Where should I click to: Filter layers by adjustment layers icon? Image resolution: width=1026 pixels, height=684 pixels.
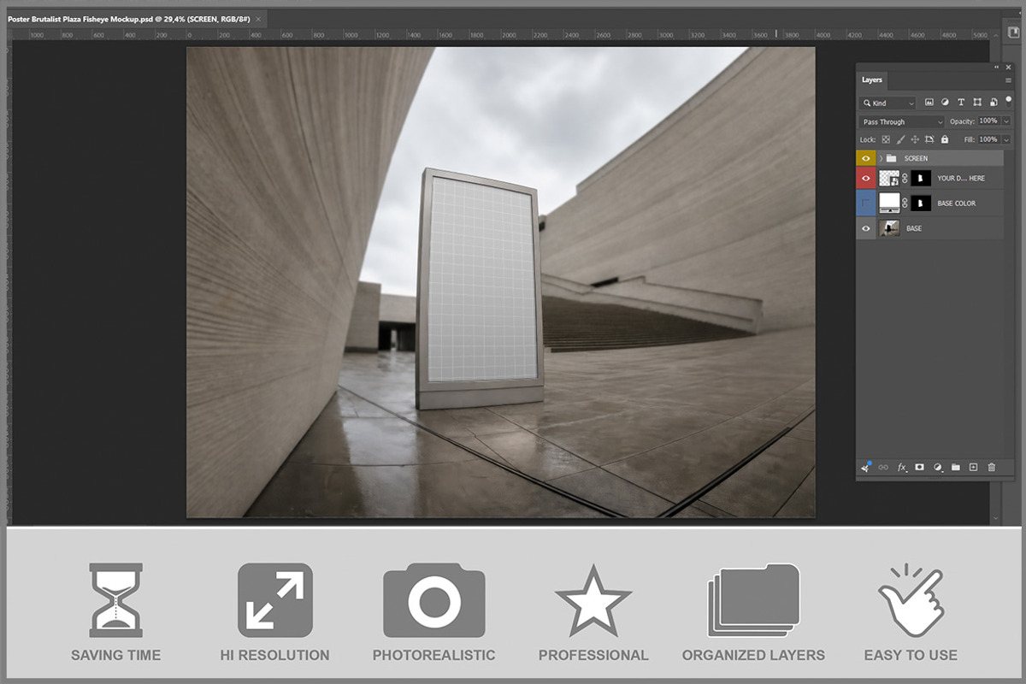click(945, 103)
